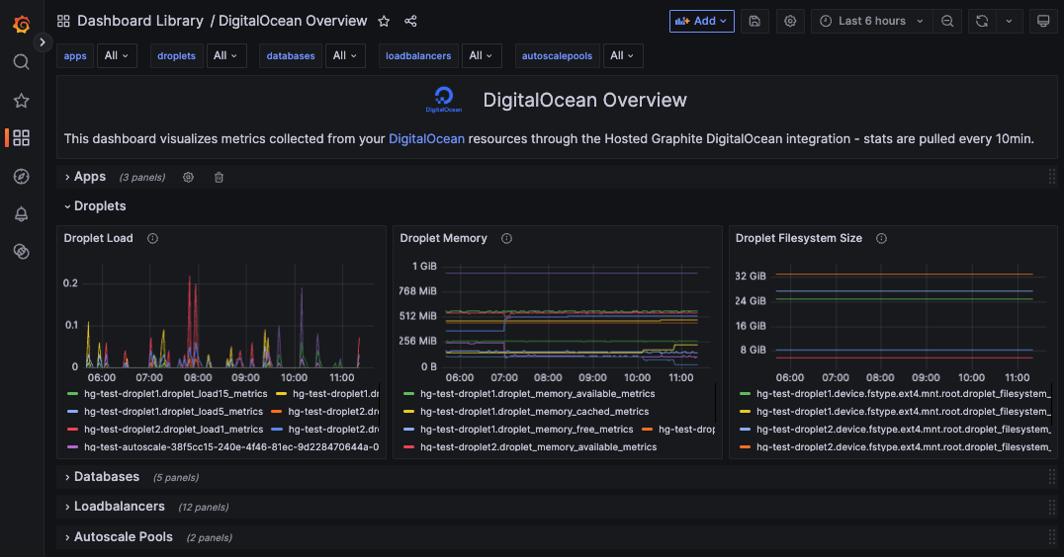Click green swatch of droplet_load15_metrics legend

[72, 394]
